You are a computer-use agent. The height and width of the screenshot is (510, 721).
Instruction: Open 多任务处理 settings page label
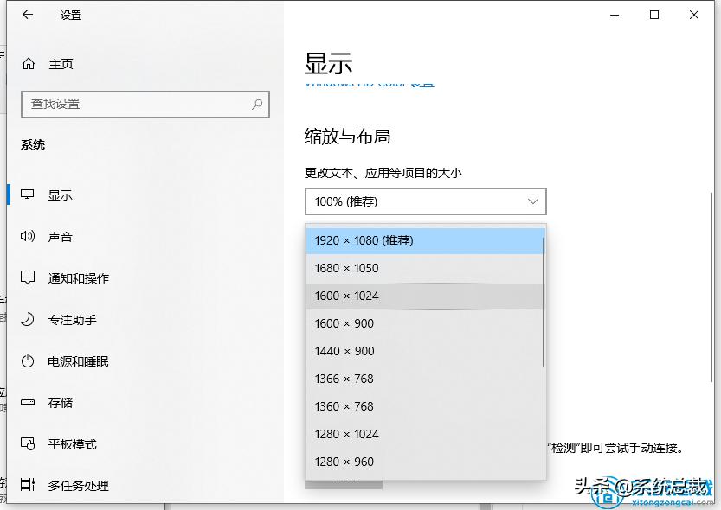click(x=79, y=486)
